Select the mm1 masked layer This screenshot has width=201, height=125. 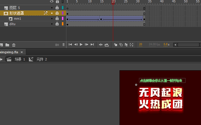(x=17, y=19)
